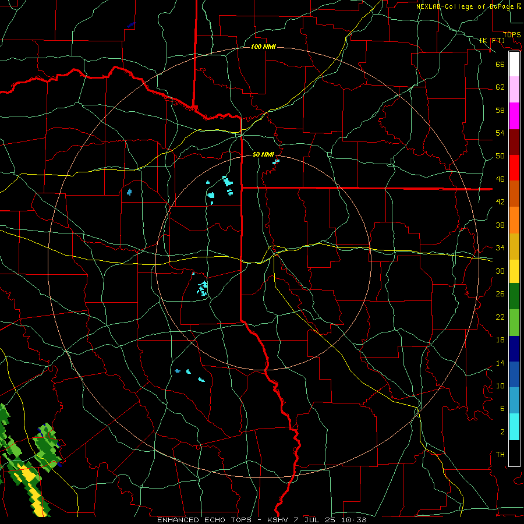Click the magenta 58 kft legend swatch
Screen dimensions: 524x524
(x=514, y=116)
